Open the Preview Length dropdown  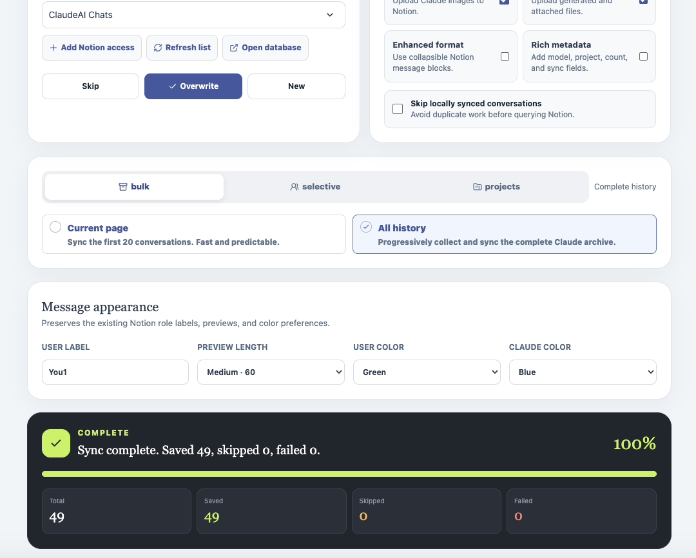click(271, 372)
